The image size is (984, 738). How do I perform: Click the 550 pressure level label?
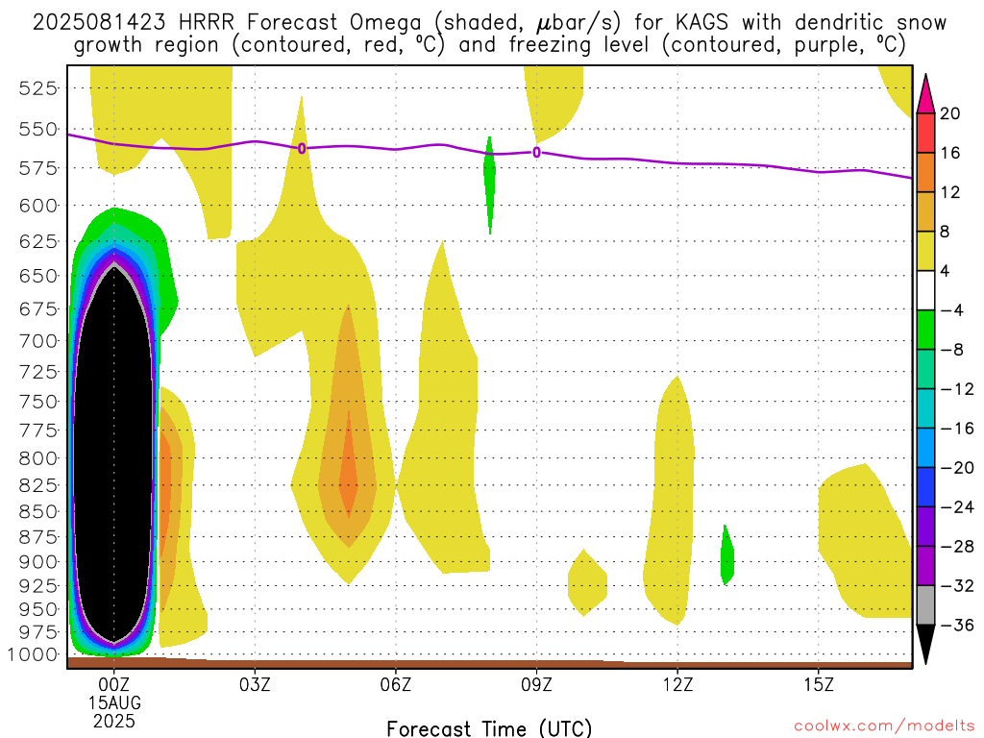(x=38, y=130)
